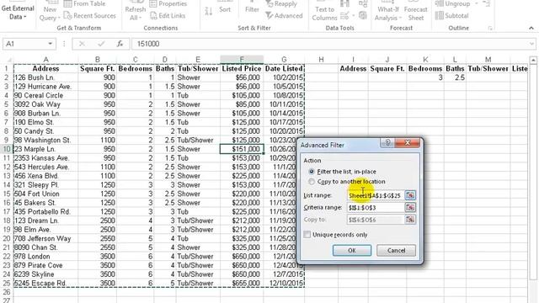Click the Name Box showing A1

[24, 44]
